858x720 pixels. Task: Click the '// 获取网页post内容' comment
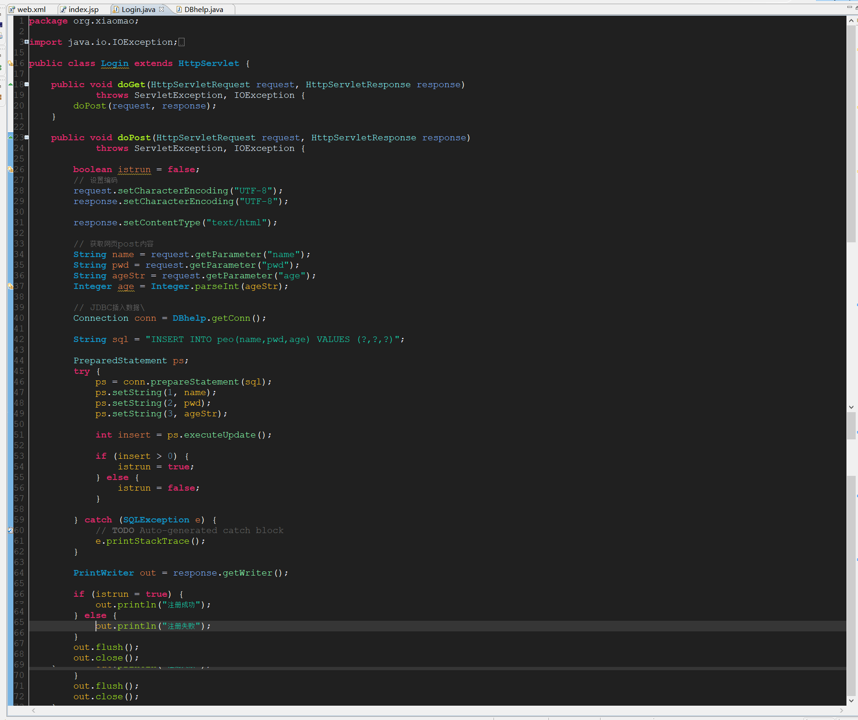click(x=113, y=244)
